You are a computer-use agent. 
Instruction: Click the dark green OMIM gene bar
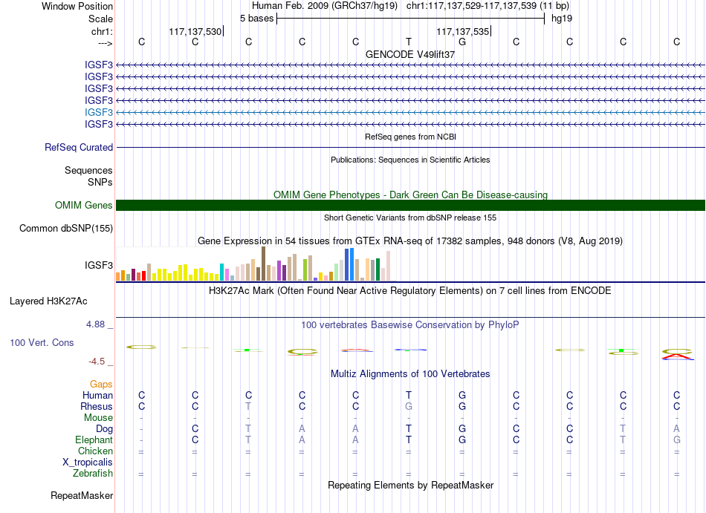(x=410, y=206)
